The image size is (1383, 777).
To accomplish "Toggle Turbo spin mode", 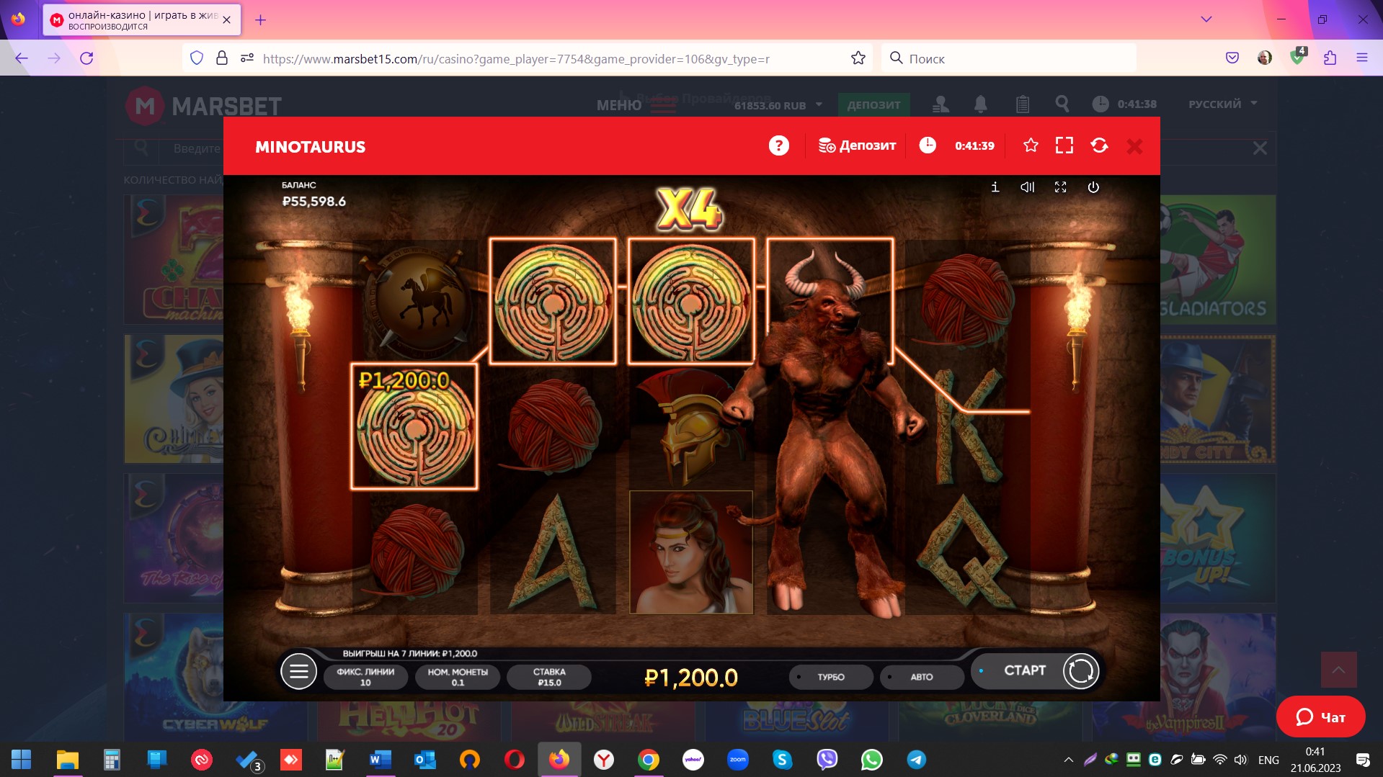I will [831, 677].
